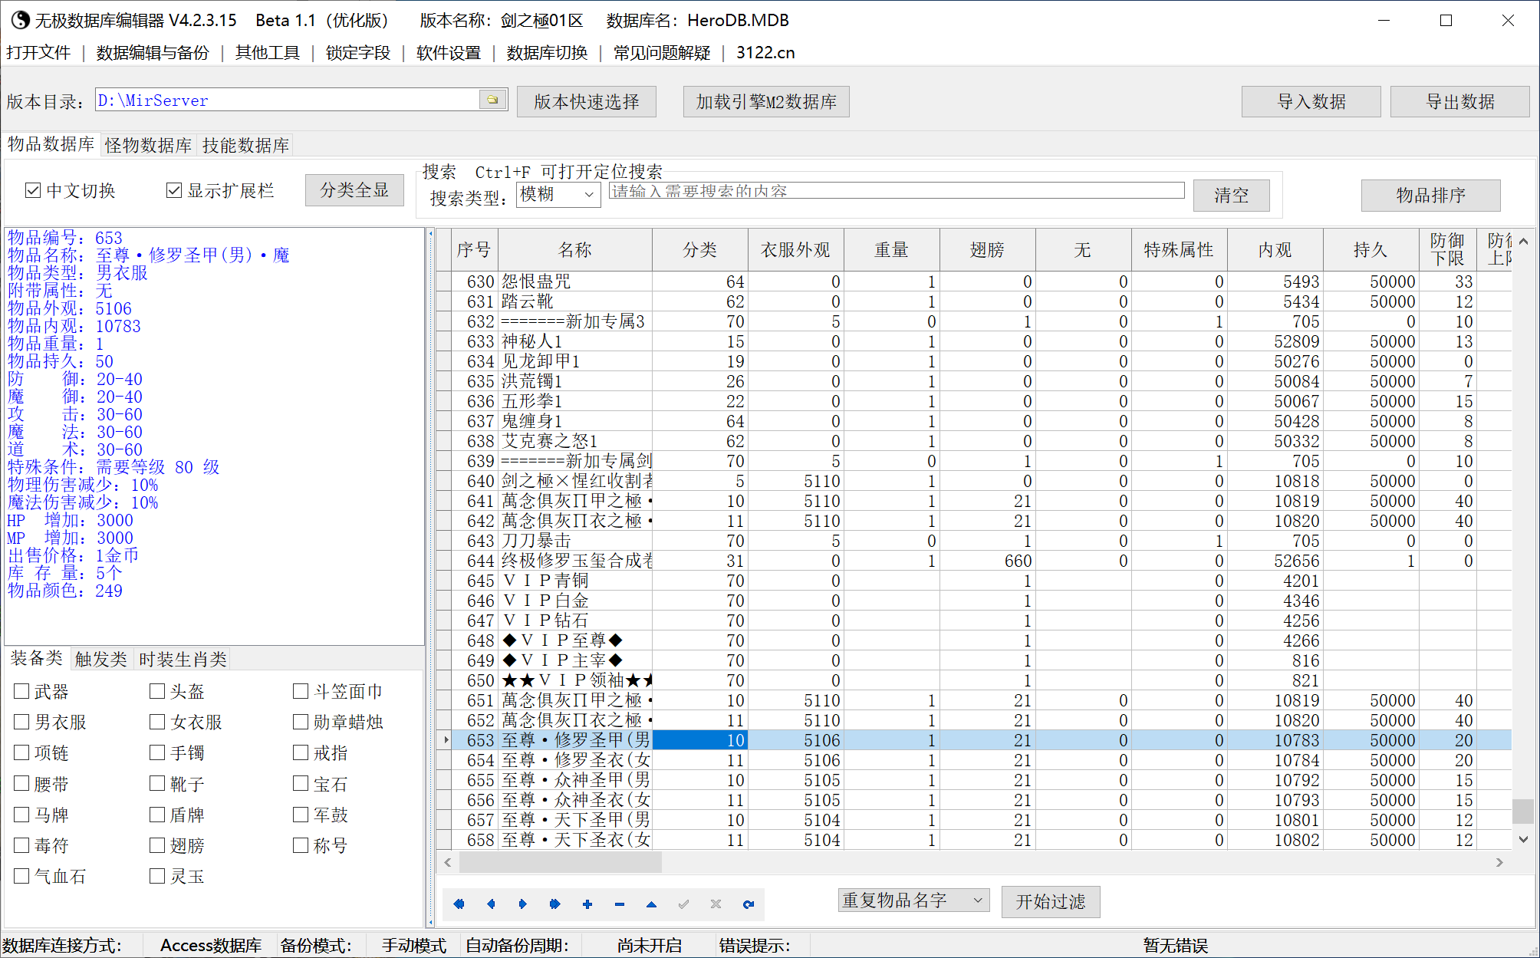This screenshot has width=1540, height=958.
Task: Click the table scroll down arrow
Action: click(1523, 840)
